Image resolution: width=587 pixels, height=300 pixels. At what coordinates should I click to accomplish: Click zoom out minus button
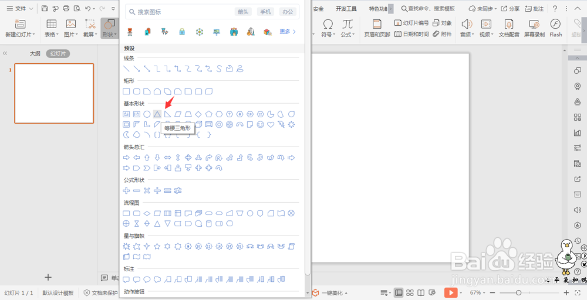[x=492, y=292]
